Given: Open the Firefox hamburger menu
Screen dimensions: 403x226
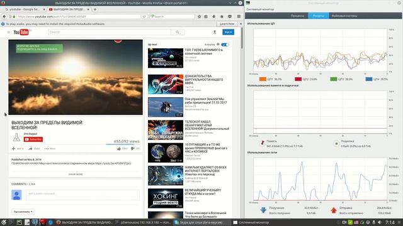Looking at the screenshot, I should point(239,16).
